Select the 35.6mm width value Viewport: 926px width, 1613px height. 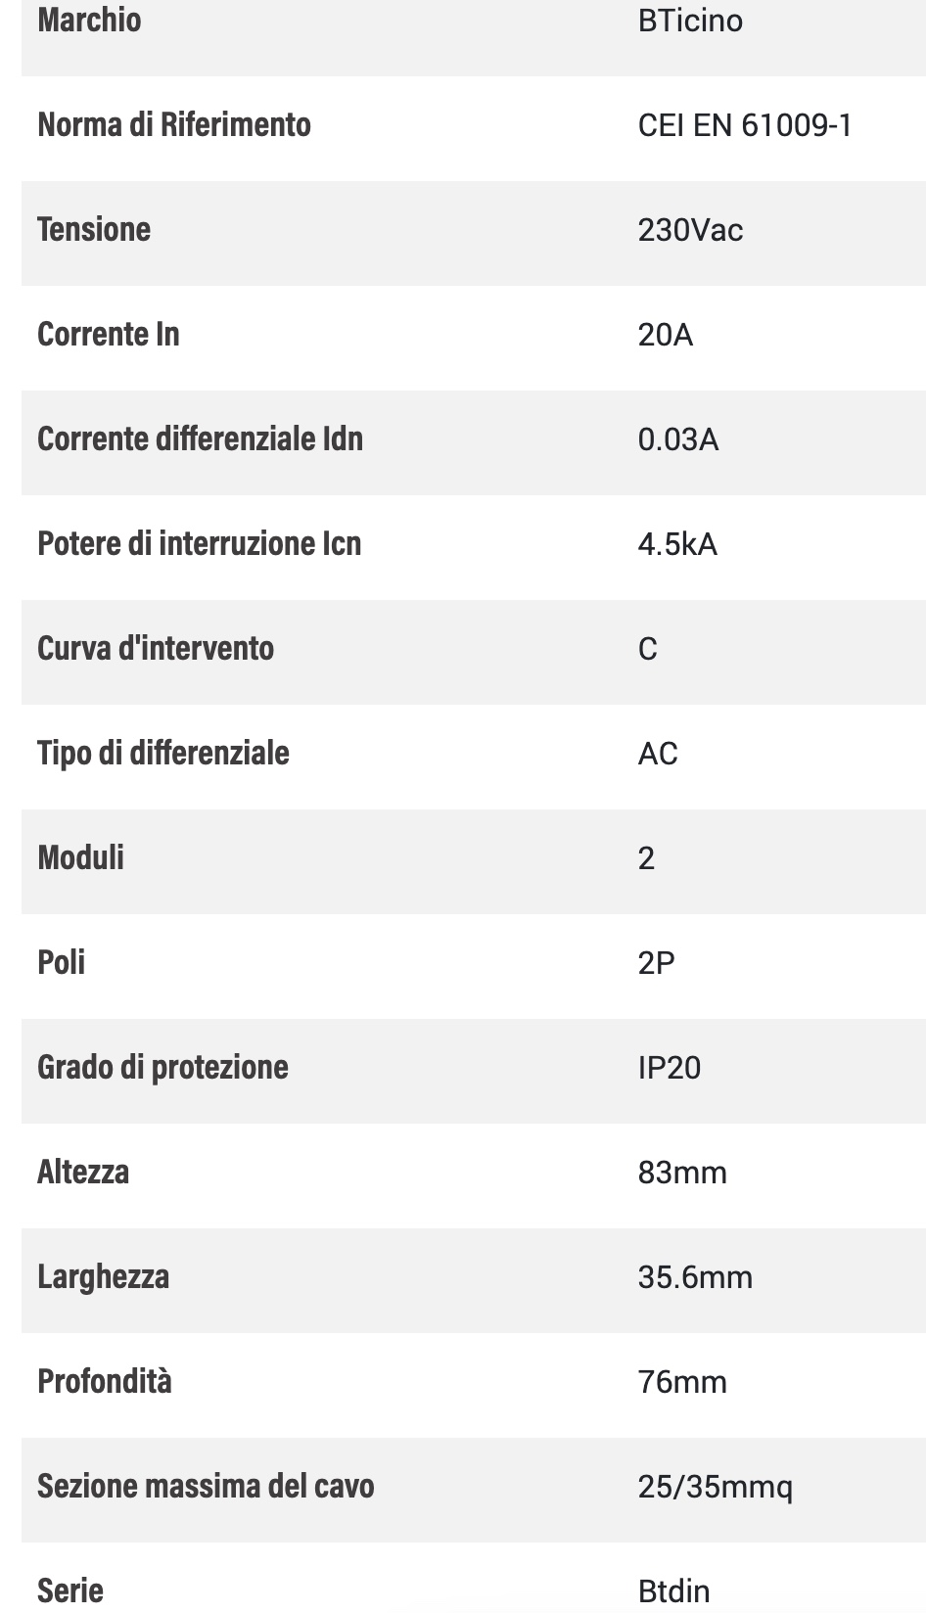point(695,1277)
